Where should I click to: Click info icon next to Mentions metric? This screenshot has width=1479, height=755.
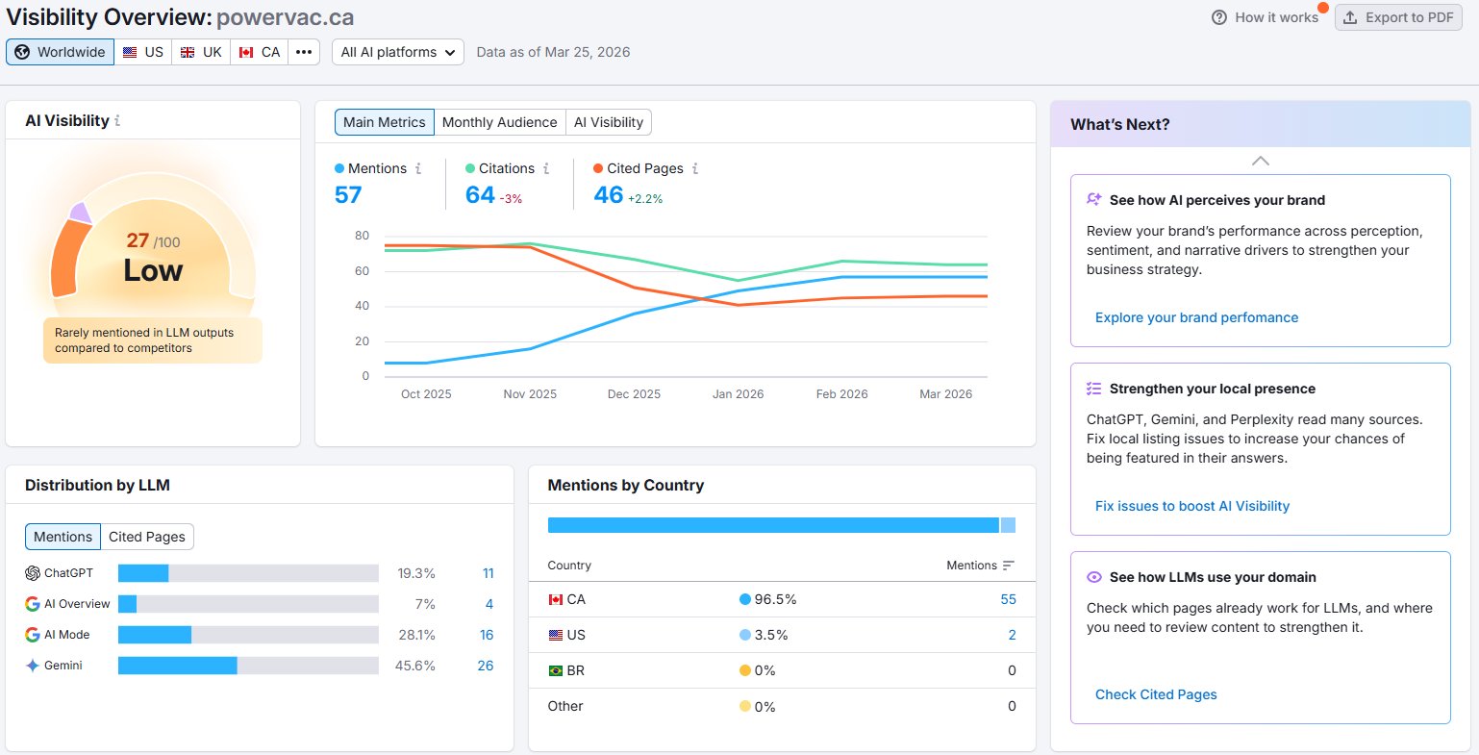point(418,168)
